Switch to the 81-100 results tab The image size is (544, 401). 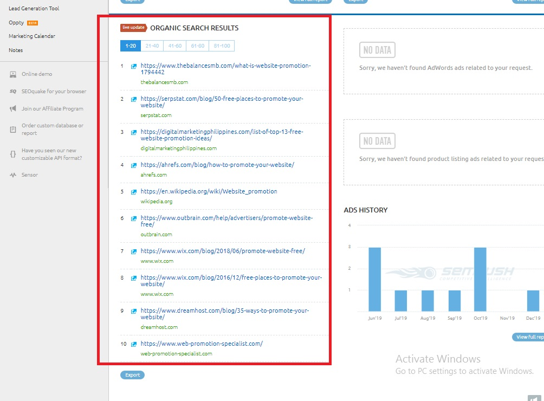coord(222,46)
